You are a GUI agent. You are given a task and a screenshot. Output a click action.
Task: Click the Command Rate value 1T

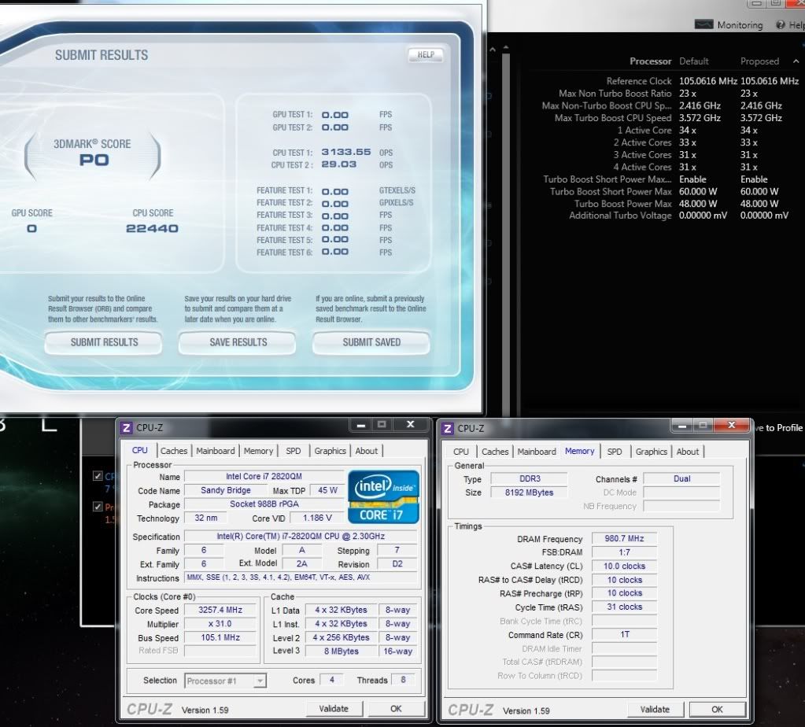coord(624,635)
